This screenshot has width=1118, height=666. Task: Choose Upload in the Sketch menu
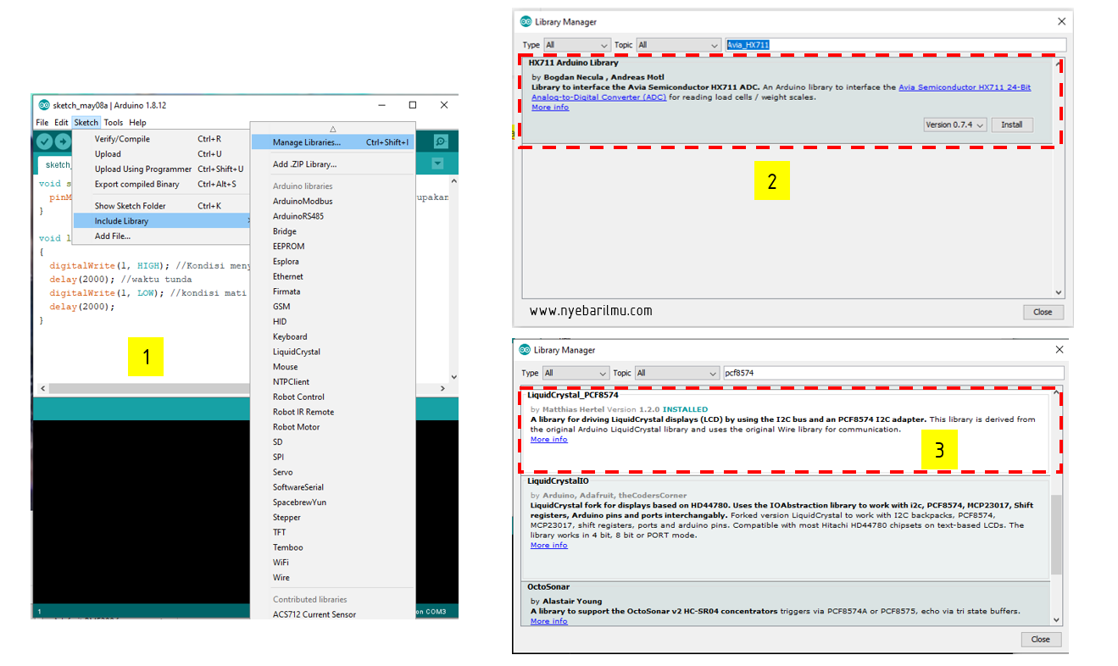[x=161, y=154]
